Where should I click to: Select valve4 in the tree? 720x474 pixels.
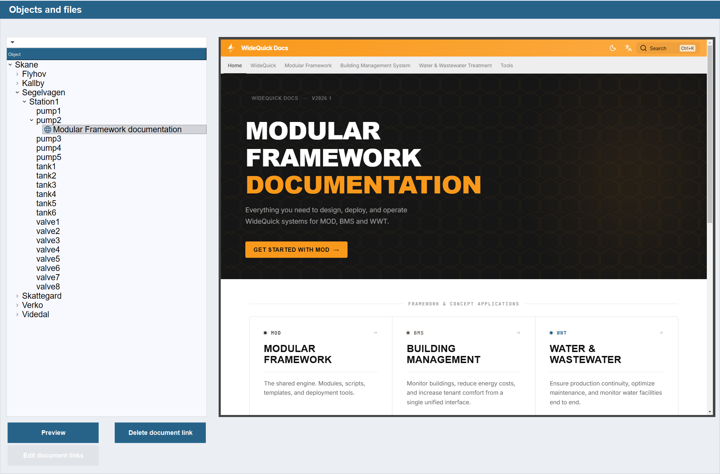point(48,250)
